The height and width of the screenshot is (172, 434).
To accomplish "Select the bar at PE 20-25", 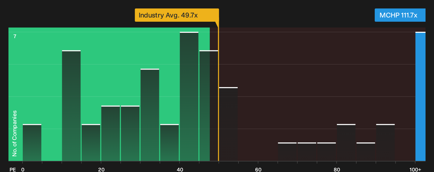I will [x=111, y=133].
